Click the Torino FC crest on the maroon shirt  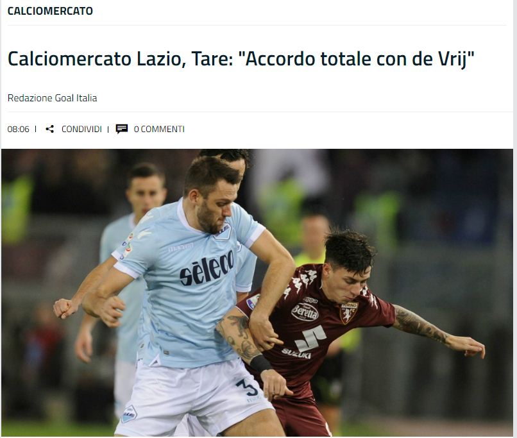[x=349, y=312]
